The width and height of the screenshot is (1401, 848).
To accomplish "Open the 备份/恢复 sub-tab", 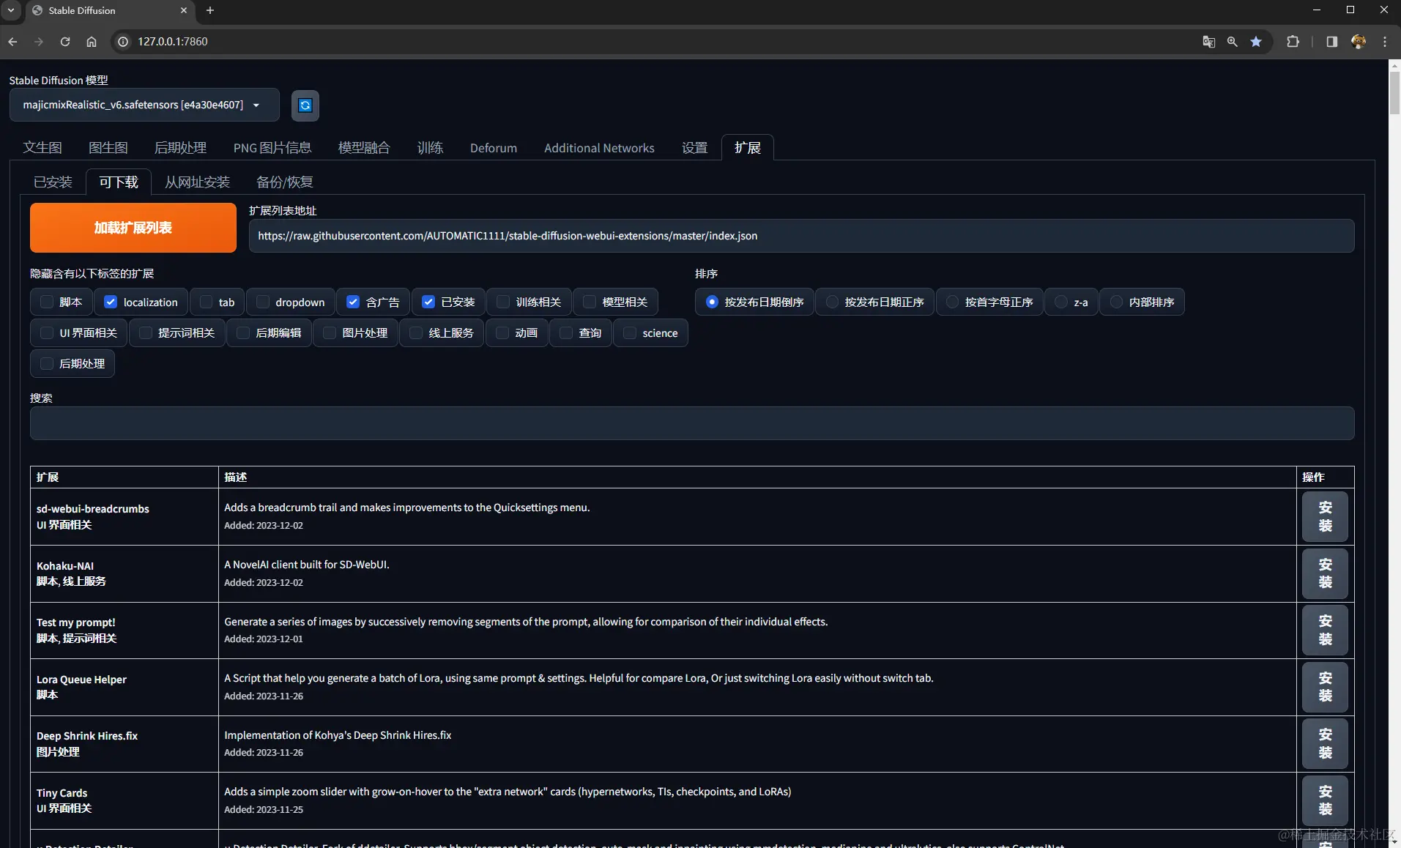I will pyautogui.click(x=285, y=182).
